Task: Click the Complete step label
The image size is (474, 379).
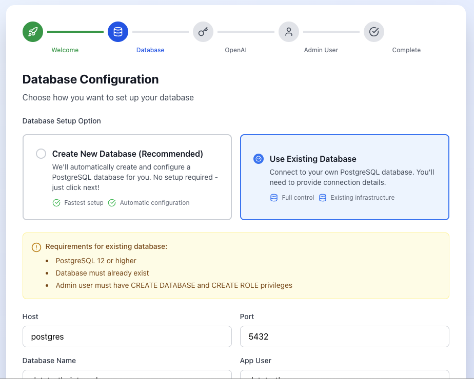Action: click(x=406, y=50)
